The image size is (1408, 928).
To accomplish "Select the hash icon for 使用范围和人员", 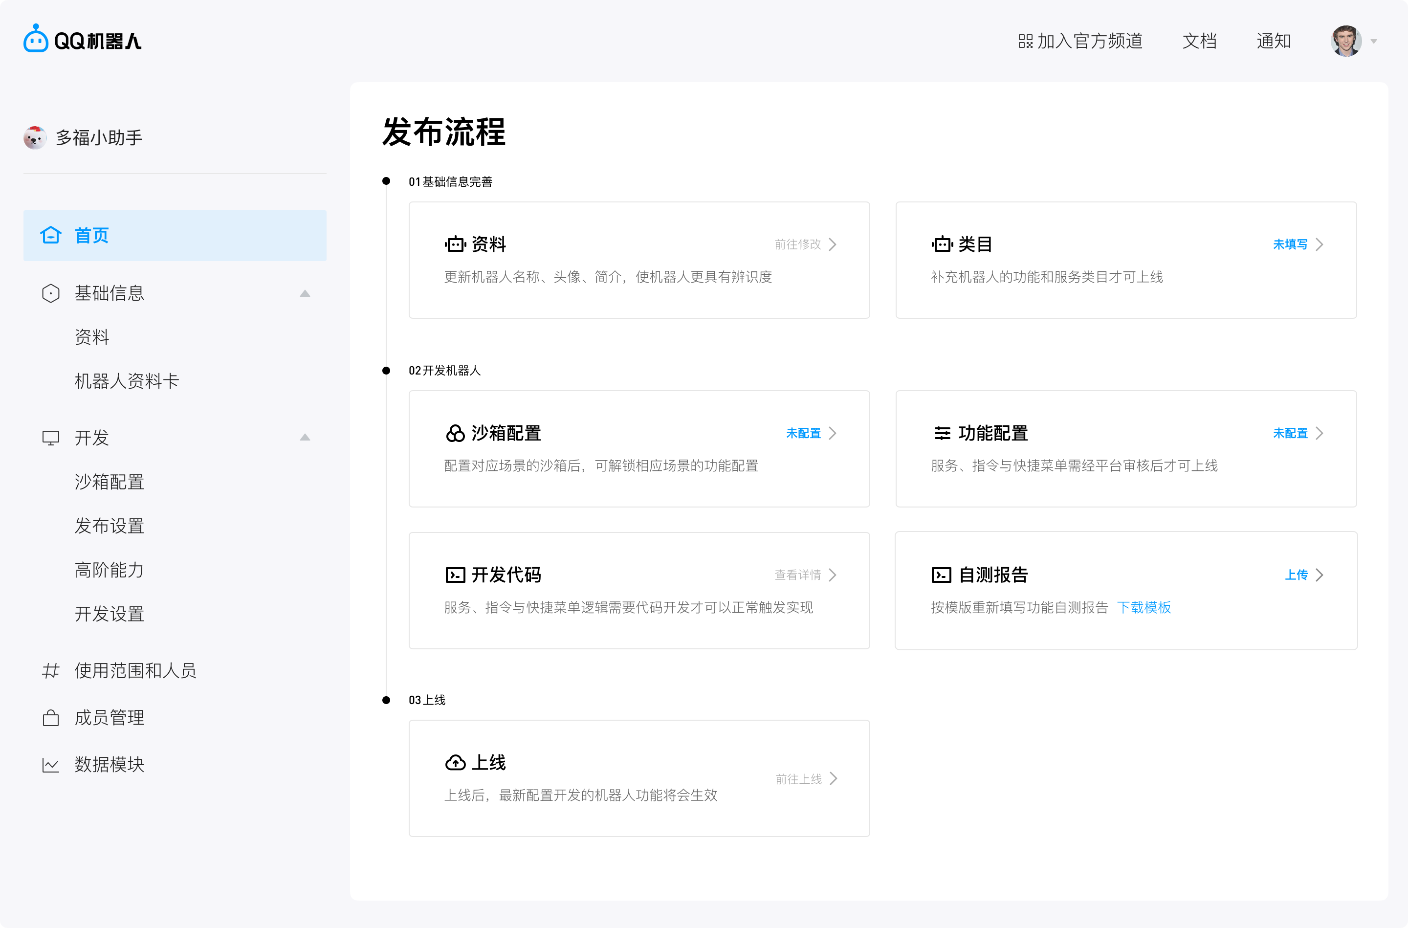I will 51,670.
